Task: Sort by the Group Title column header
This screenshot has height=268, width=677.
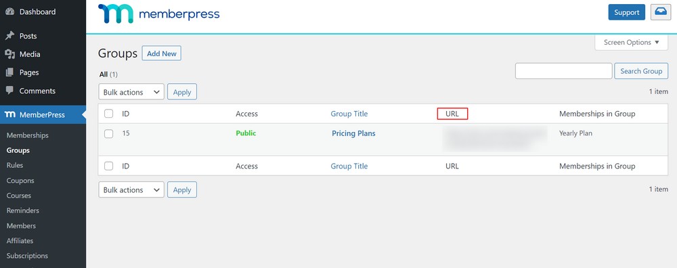Action: [x=349, y=114]
